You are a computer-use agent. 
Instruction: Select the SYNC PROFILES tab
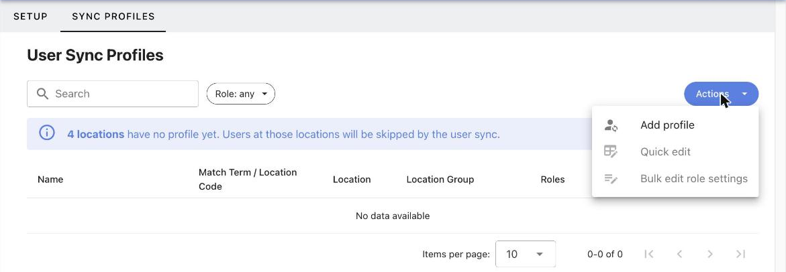pos(113,16)
